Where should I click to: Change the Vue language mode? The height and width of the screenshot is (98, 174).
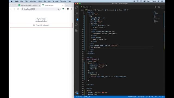coord(156,97)
